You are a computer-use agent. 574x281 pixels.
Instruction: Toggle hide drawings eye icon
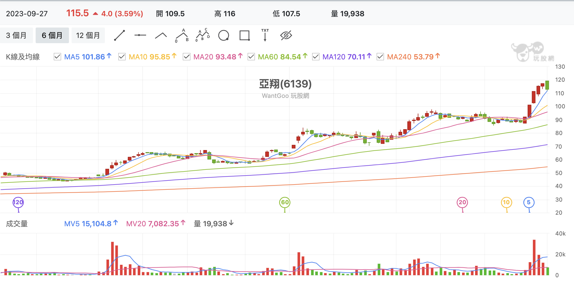coord(286,35)
